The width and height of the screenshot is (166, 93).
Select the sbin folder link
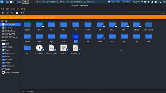click(x=100, y=36)
